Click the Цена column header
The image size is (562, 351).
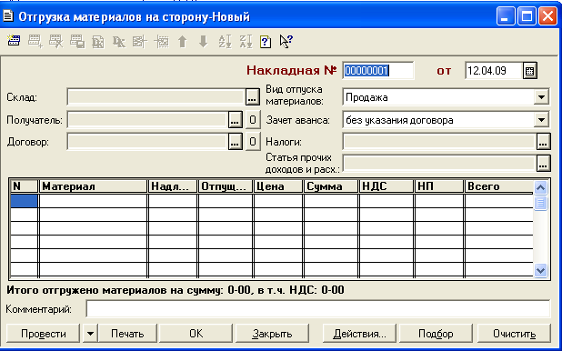[x=278, y=186]
